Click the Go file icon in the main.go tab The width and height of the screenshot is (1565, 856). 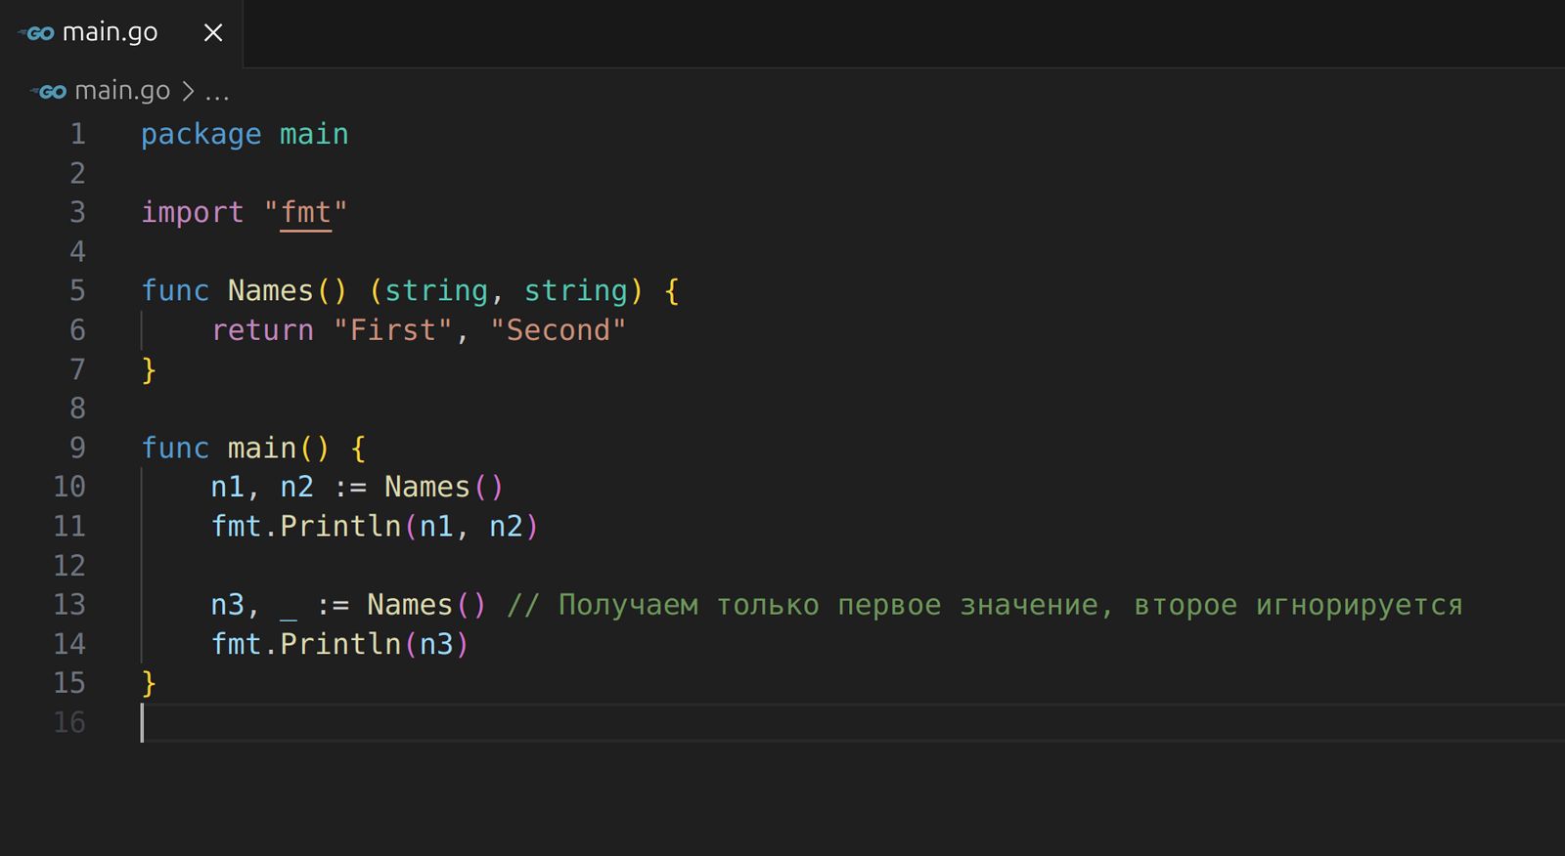click(37, 33)
